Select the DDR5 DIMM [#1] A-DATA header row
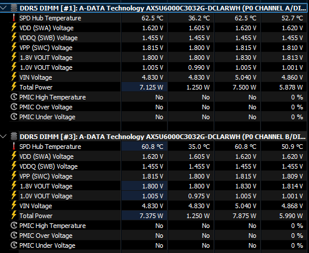309x253 pixels. (154, 8)
